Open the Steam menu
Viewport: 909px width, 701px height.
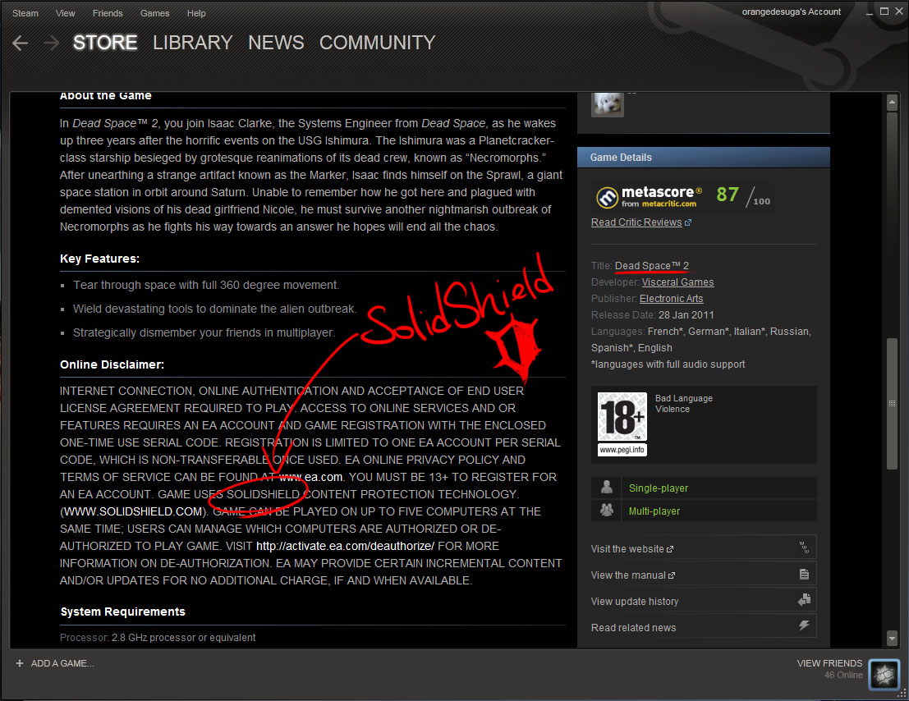click(x=25, y=13)
